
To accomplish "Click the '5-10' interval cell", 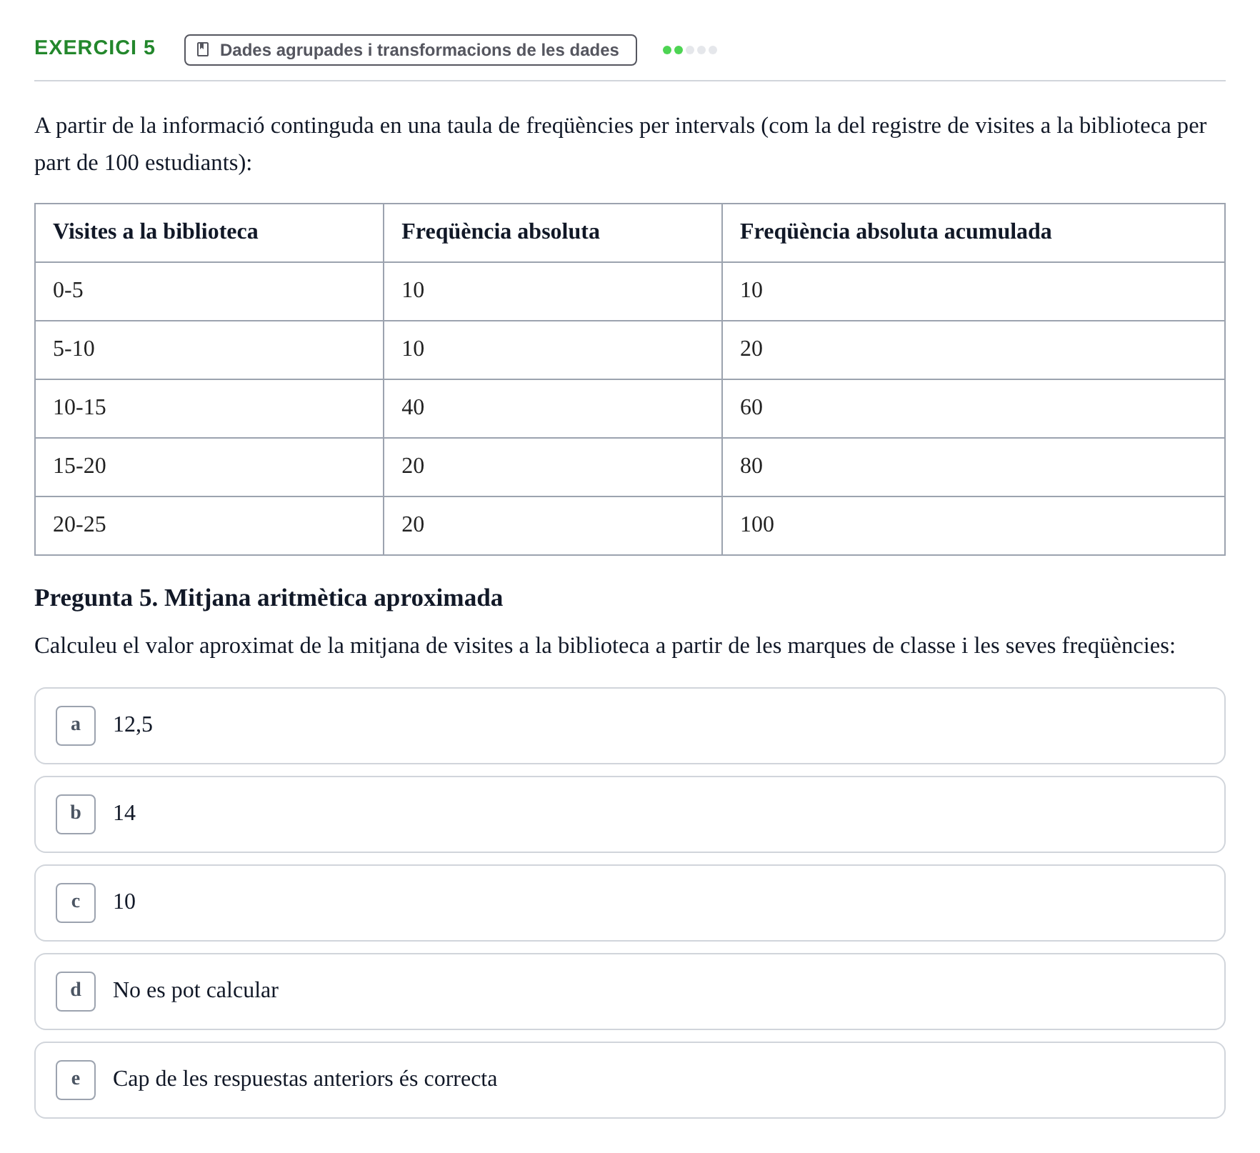I will click(209, 350).
